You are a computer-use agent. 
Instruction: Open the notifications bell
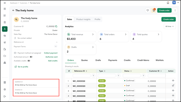(x=168, y=3)
